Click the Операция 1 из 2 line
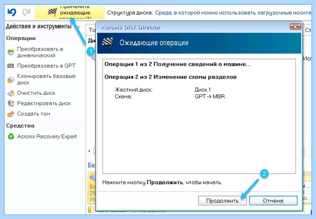 (177, 64)
